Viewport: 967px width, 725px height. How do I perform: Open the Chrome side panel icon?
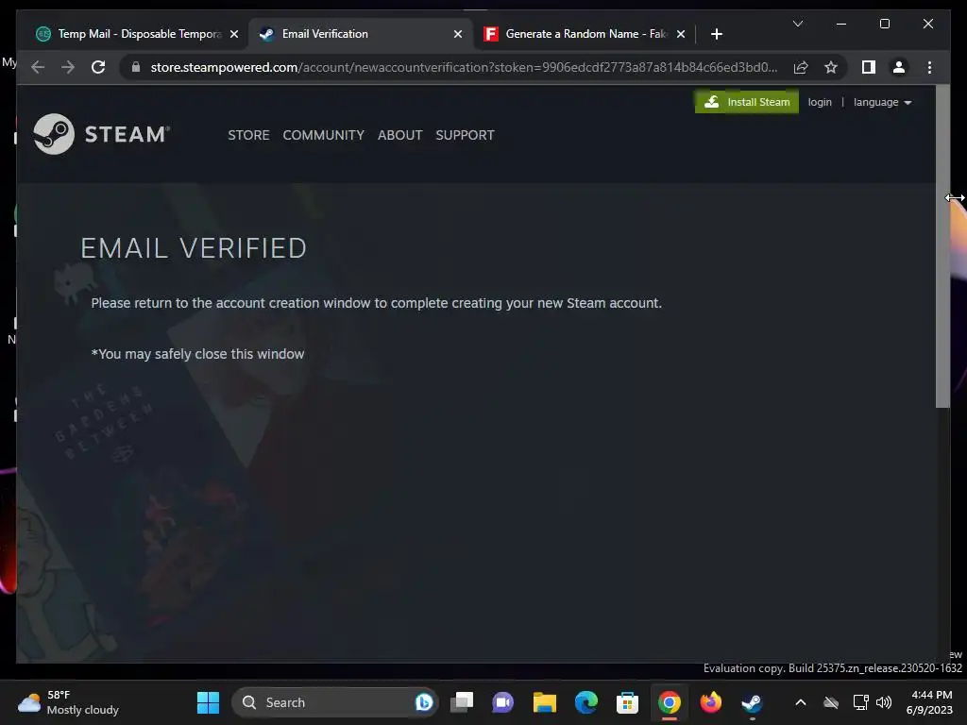click(869, 67)
